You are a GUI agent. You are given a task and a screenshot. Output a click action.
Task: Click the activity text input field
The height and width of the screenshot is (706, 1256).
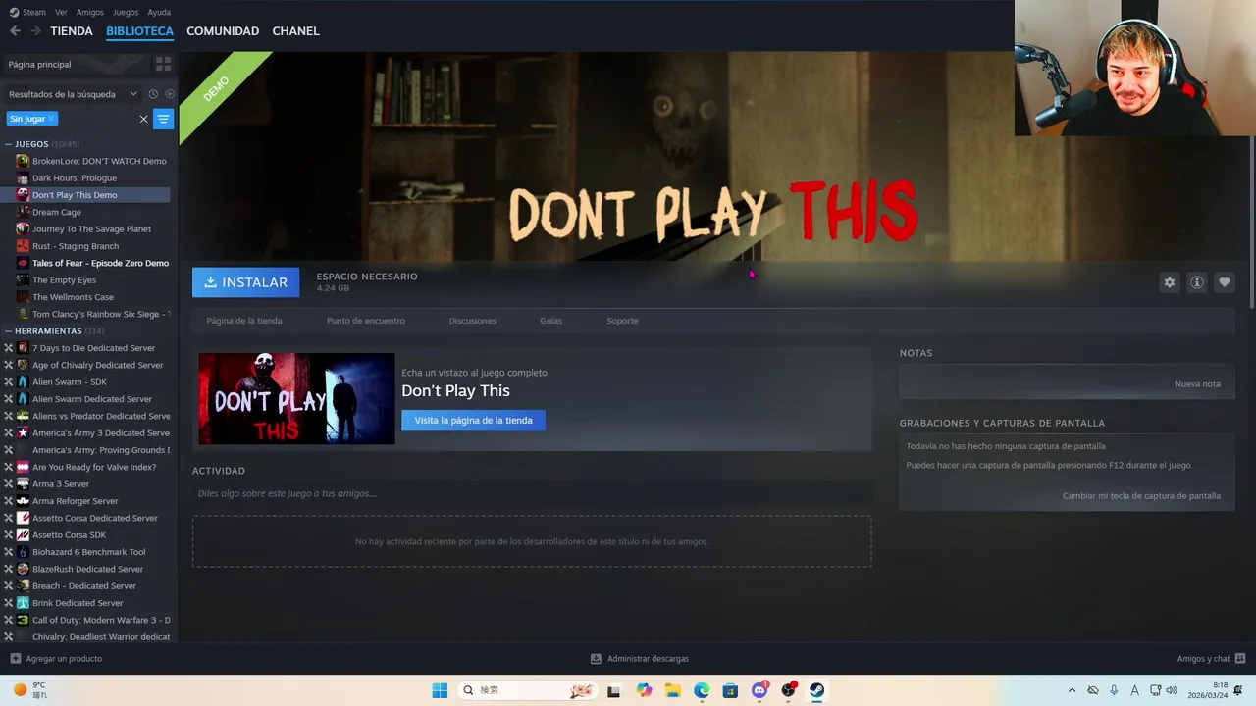point(532,493)
